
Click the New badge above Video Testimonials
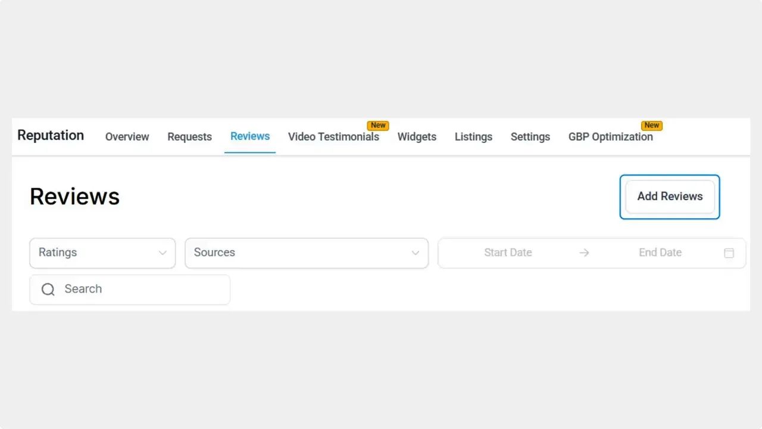coord(377,125)
